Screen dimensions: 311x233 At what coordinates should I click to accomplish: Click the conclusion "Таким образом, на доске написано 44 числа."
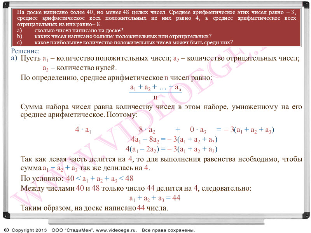click(x=94, y=208)
